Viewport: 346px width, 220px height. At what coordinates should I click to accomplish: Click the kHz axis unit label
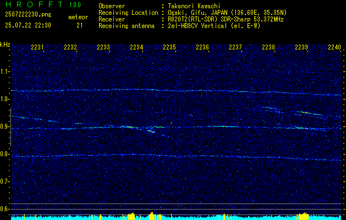point(5,45)
